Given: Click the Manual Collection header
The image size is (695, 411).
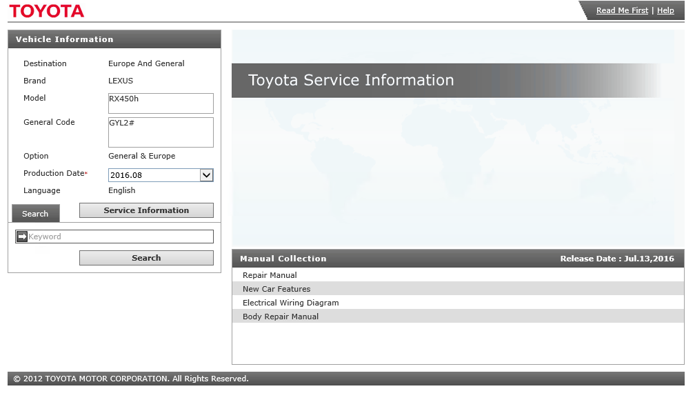Looking at the screenshot, I should (283, 259).
